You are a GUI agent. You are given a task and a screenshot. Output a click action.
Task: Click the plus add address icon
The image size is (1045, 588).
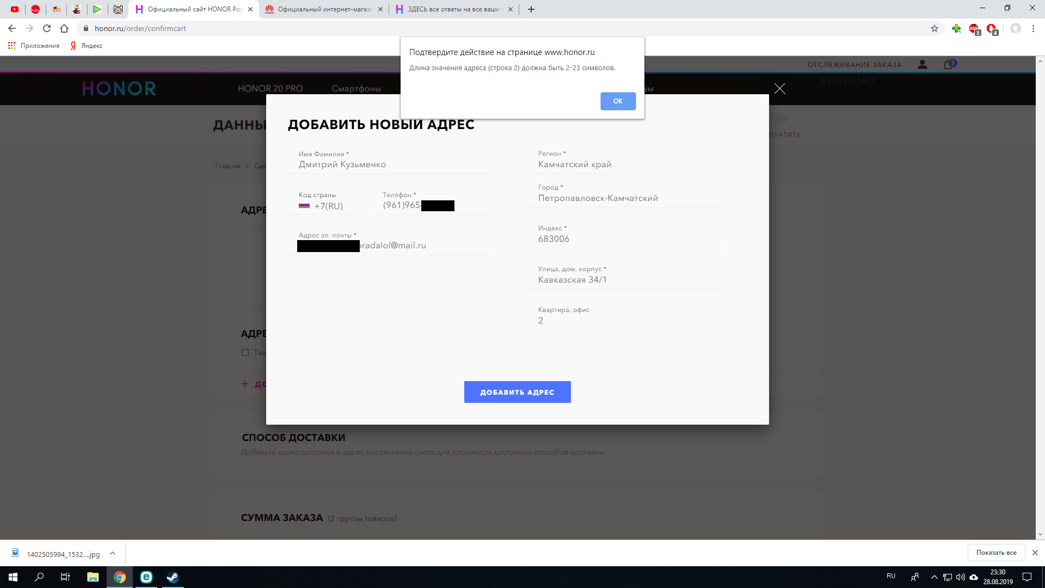244,384
